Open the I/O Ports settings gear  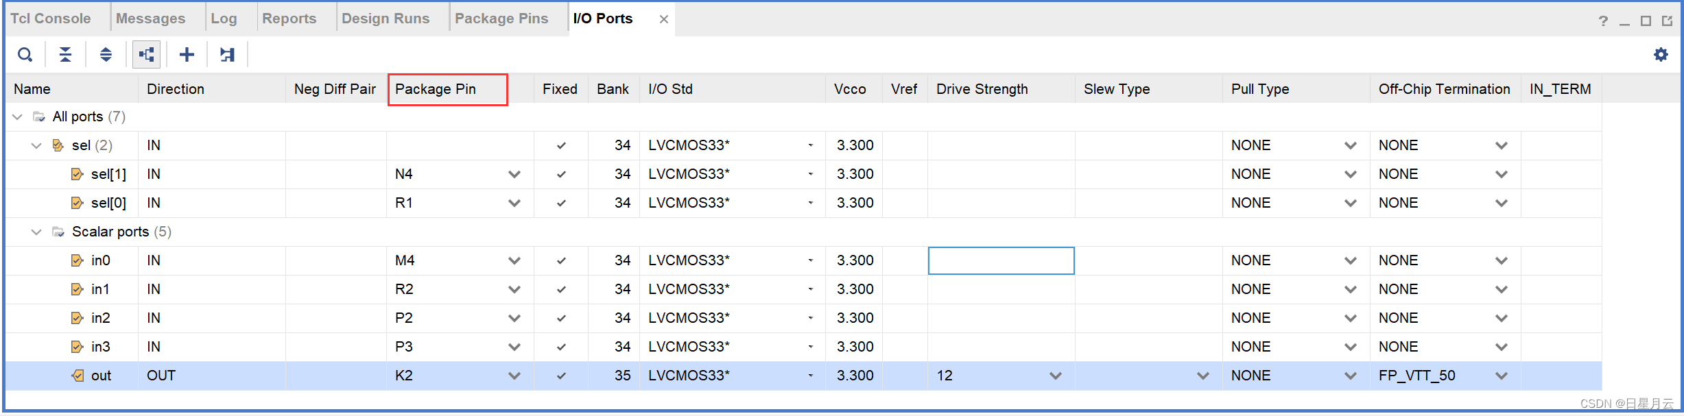tap(1661, 54)
